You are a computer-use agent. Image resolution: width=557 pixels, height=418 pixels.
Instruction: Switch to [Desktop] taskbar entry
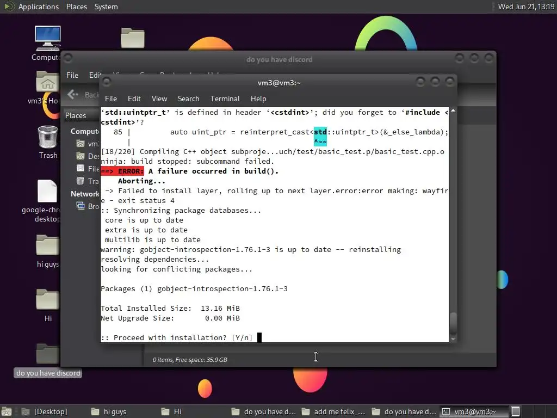[x=45, y=411]
